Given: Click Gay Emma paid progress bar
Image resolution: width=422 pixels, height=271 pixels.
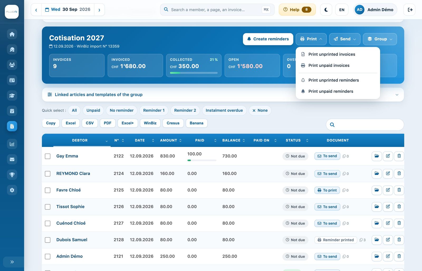Looking at the screenshot, I should pos(202,160).
